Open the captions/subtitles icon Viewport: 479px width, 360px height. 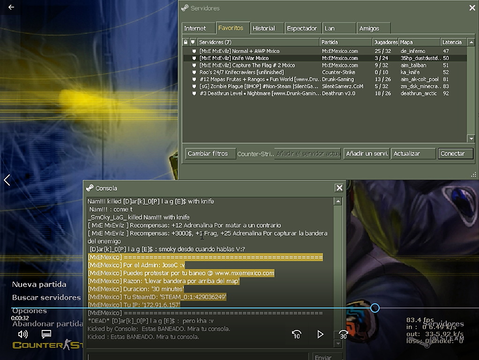click(46, 334)
